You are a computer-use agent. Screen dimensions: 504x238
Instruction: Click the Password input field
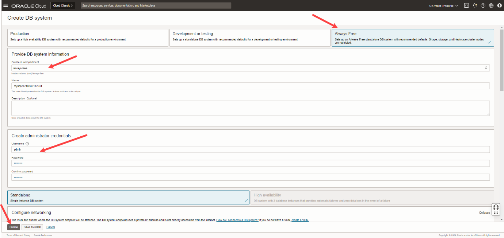[251, 163]
